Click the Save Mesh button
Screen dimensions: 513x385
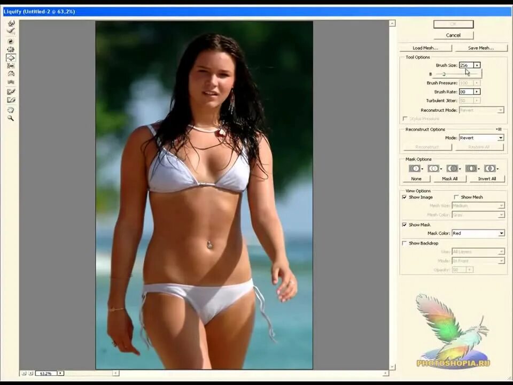pyautogui.click(x=480, y=48)
